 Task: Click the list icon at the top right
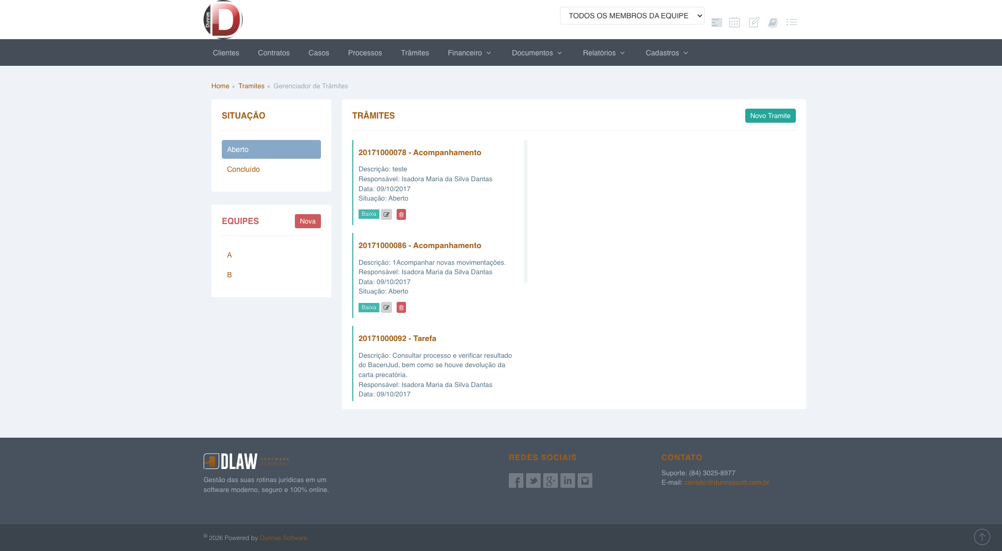point(792,22)
